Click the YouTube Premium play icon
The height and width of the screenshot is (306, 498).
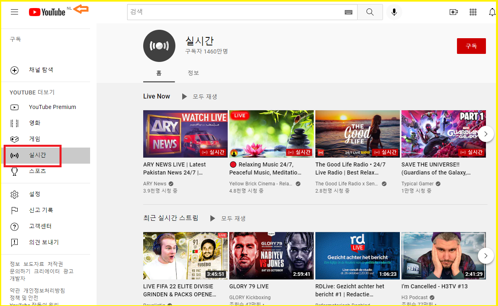pyautogui.click(x=14, y=107)
